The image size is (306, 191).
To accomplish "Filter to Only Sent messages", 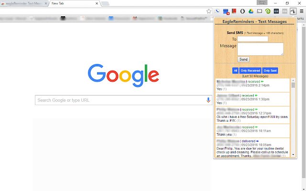I will pos(270,71).
